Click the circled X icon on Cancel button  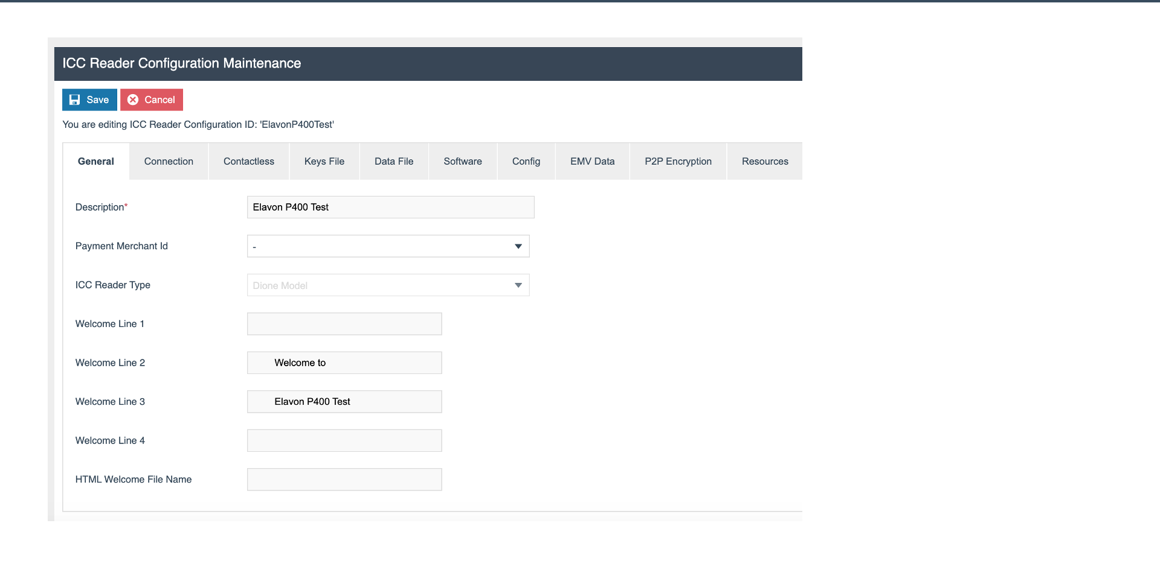click(133, 100)
